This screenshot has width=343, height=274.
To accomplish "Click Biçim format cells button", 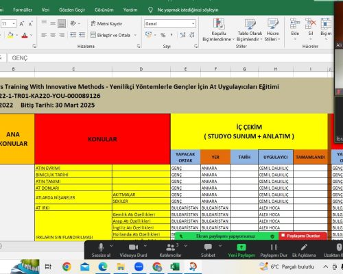I will (x=326, y=29).
